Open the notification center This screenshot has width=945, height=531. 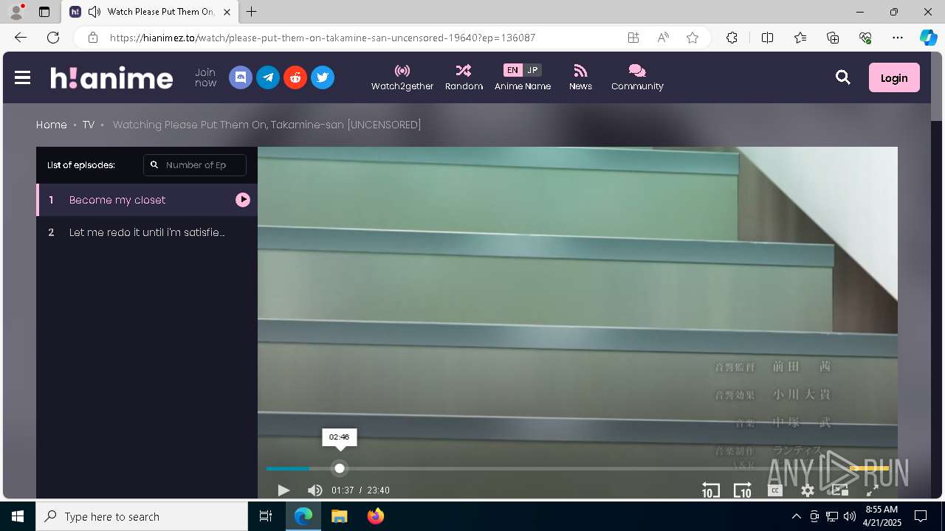coord(921,516)
